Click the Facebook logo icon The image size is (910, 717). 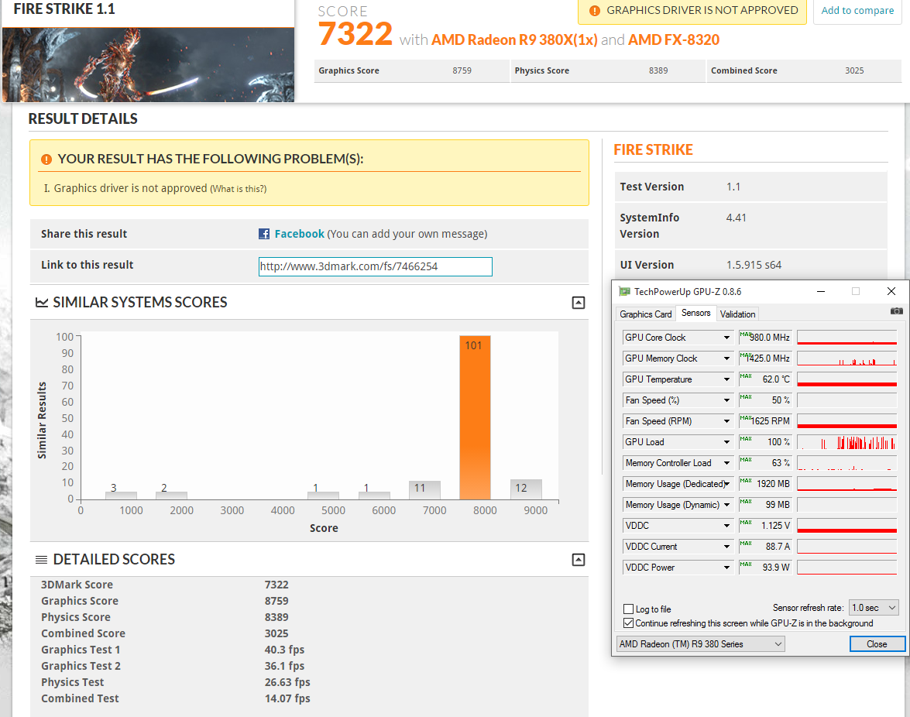tap(264, 234)
